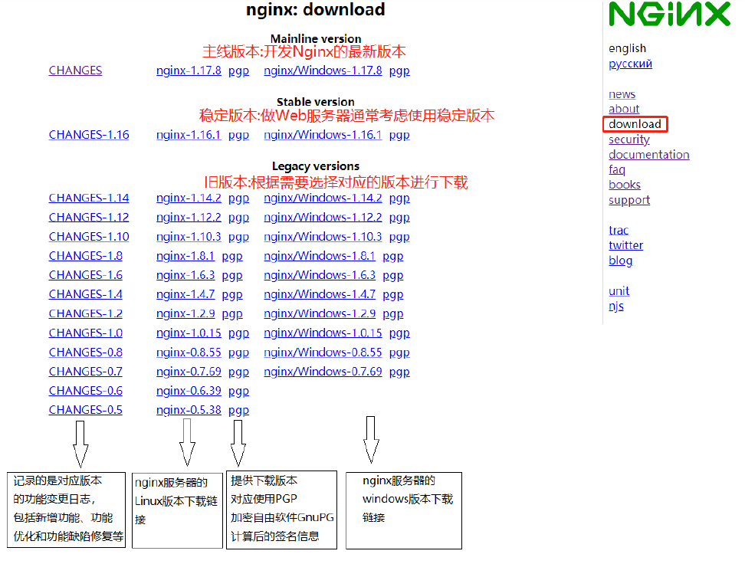Open CHANGES-1.14 changelog
745x564 pixels.
click(x=89, y=198)
